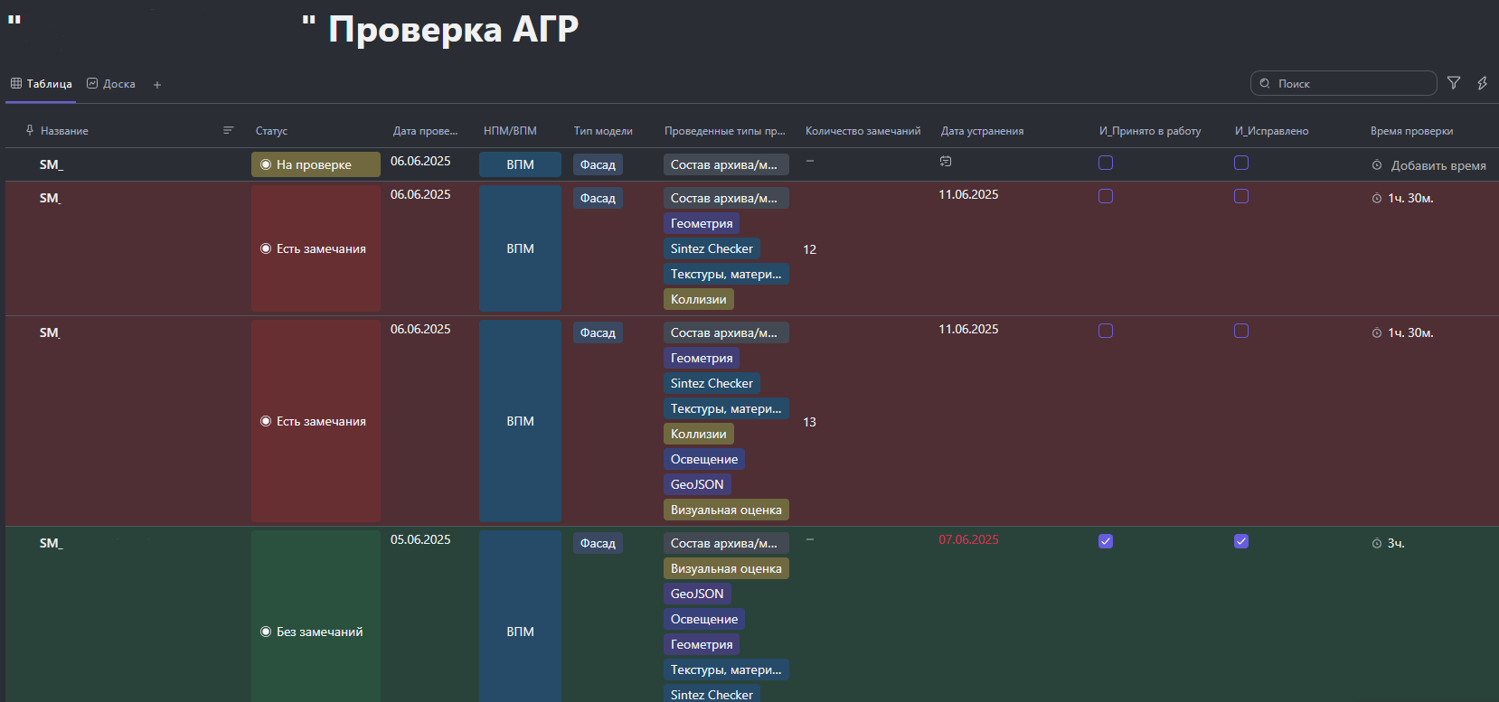Click timer icon next to Добавить время
Image resolution: width=1499 pixels, height=702 pixels.
coord(1377,165)
